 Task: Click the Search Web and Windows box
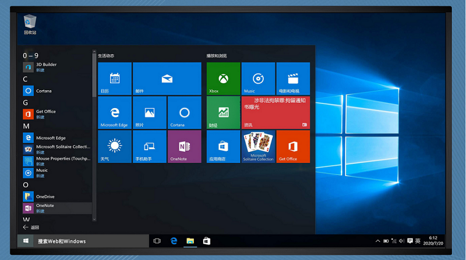point(91,241)
